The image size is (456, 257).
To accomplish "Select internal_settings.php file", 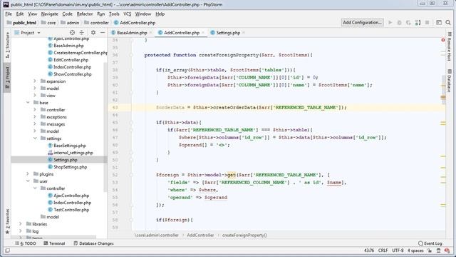I will point(71,152).
